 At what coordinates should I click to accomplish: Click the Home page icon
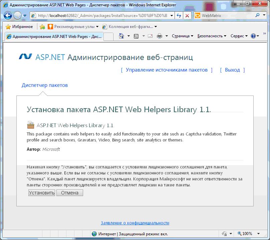[122, 36]
